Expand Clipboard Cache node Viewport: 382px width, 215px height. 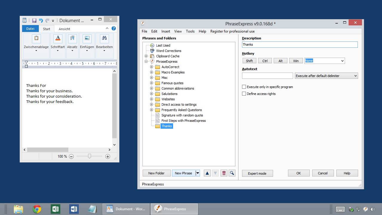[x=146, y=56]
